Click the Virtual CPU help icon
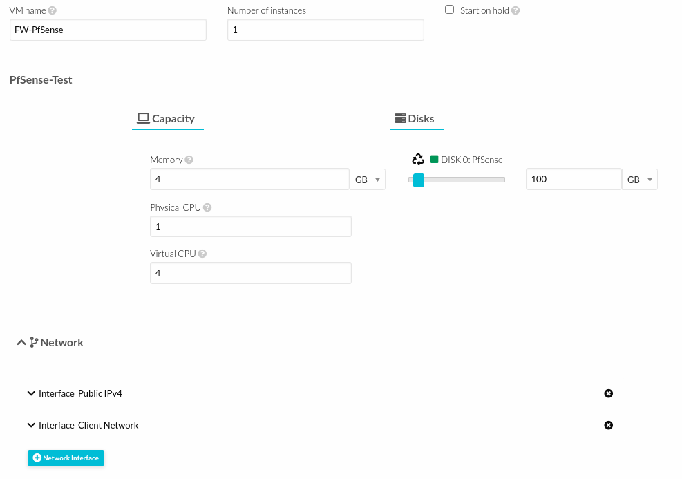Viewport: 682px width, 479px height. pyautogui.click(x=202, y=254)
